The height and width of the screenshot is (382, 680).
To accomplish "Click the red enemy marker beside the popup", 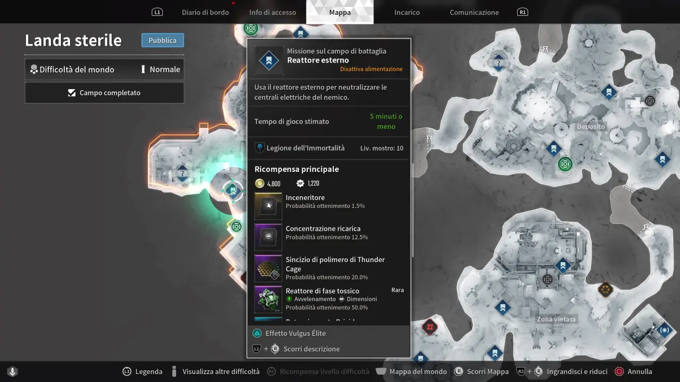I will pyautogui.click(x=429, y=326).
